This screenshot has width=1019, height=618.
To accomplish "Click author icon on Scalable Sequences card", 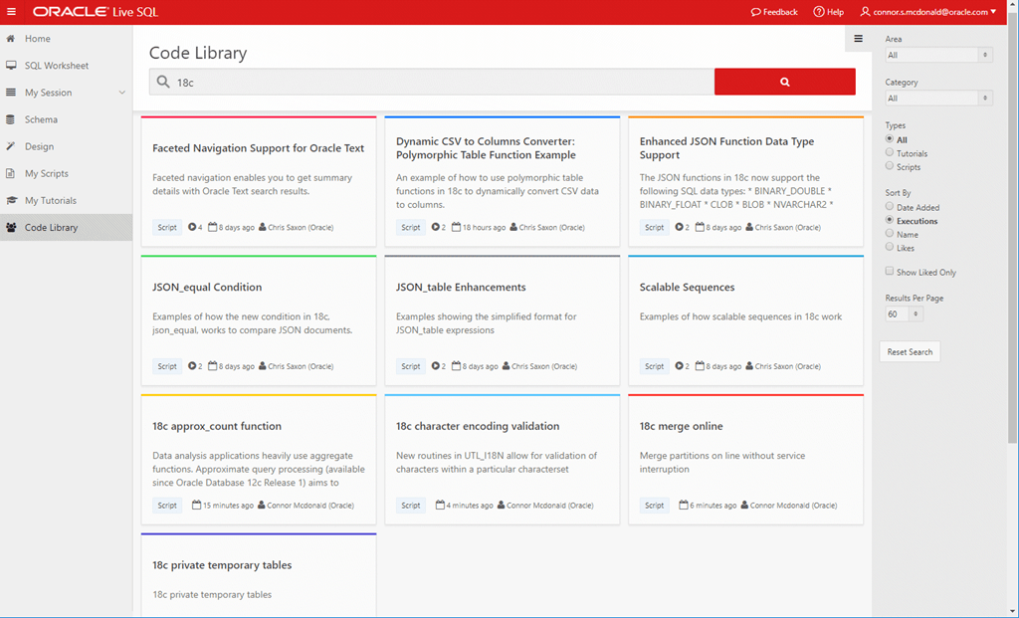I will tap(749, 366).
